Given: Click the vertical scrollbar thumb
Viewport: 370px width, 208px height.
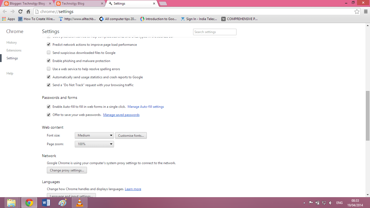Looking at the screenshot, I should pyautogui.click(x=368, y=116).
